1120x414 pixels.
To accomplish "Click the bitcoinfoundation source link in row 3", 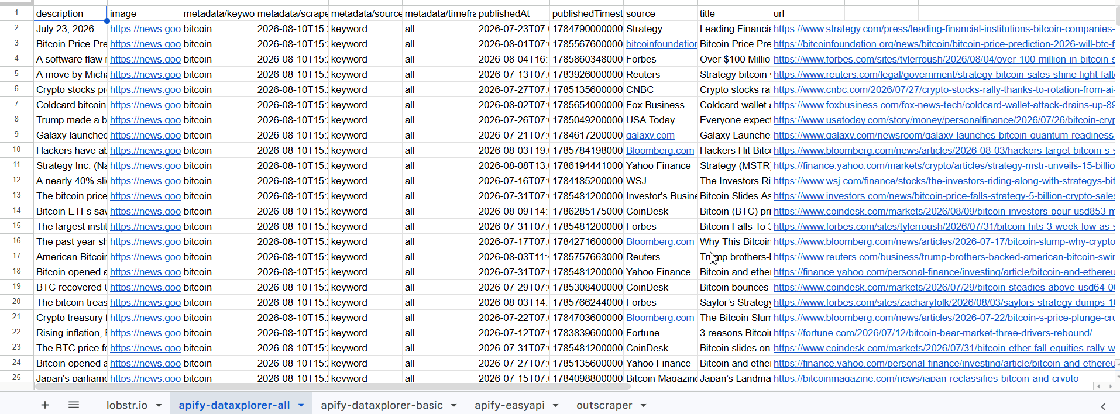I will pyautogui.click(x=661, y=44).
